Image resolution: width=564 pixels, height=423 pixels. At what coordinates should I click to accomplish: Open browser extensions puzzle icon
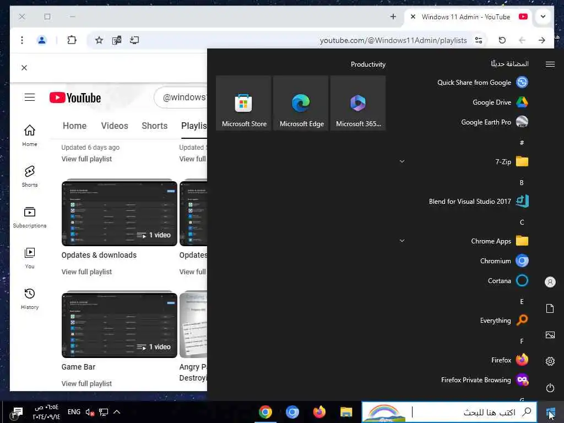(x=72, y=40)
